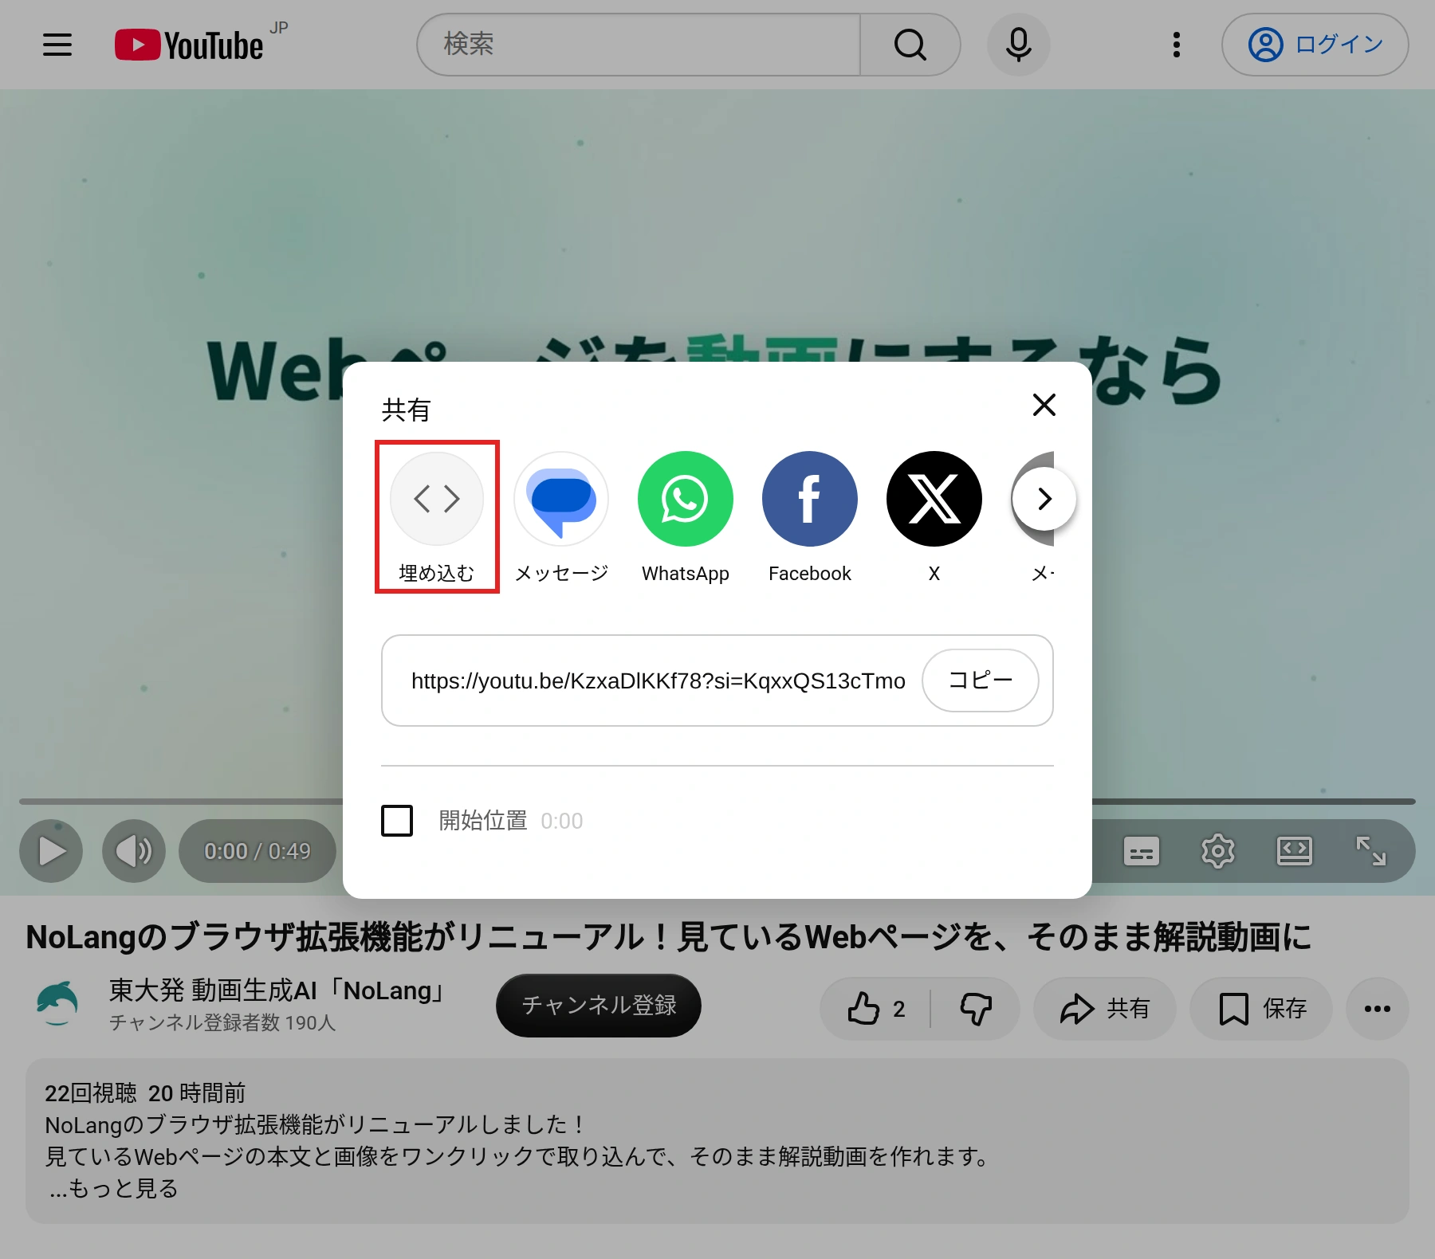Image resolution: width=1435 pixels, height=1259 pixels.
Task: Click the YouTube logo
Action: point(190,45)
